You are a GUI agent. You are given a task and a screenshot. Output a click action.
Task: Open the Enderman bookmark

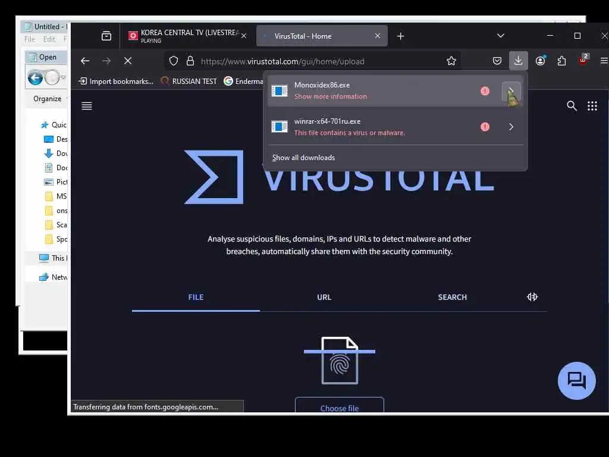(x=243, y=81)
